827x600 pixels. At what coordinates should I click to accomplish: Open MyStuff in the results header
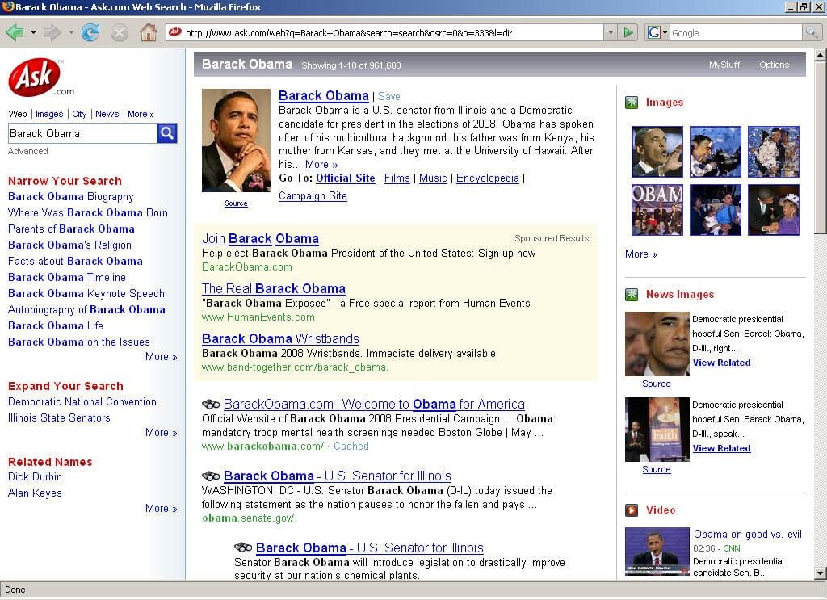point(724,65)
